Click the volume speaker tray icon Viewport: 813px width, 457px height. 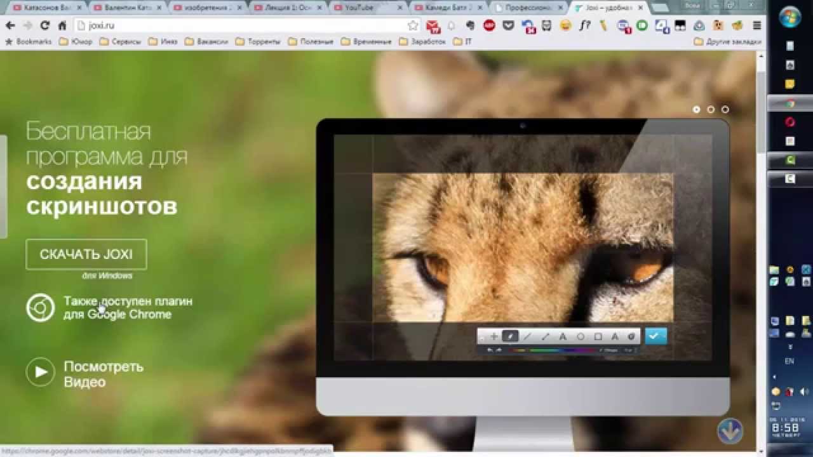803,391
